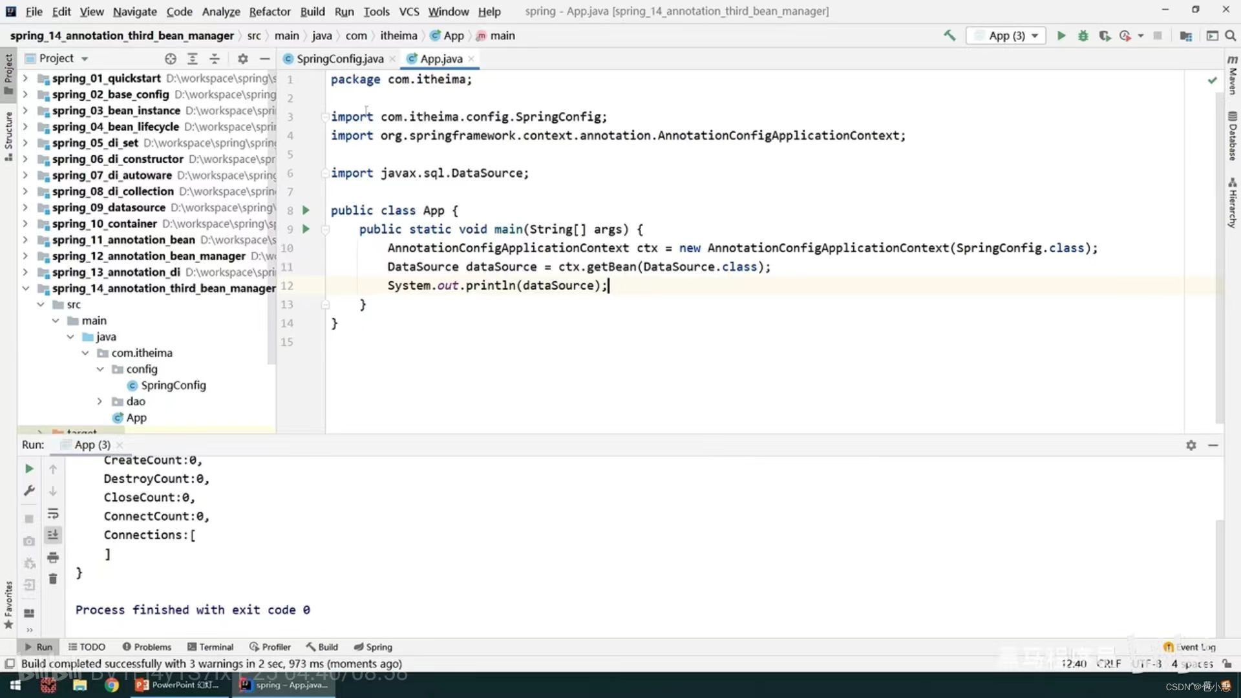The image size is (1241, 698).
Task: Click run gutter icon beside class App
Action: [x=306, y=210]
